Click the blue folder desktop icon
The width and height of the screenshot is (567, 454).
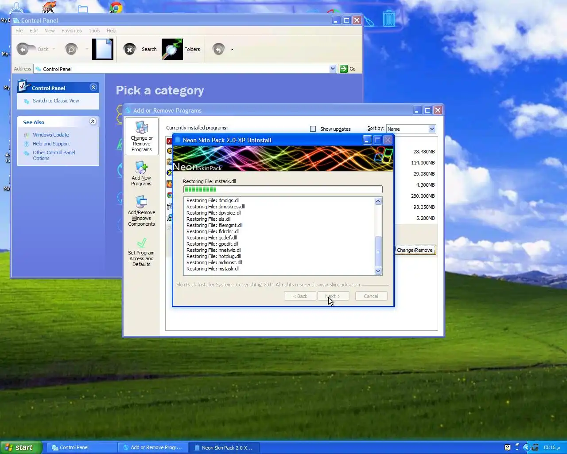point(83,8)
